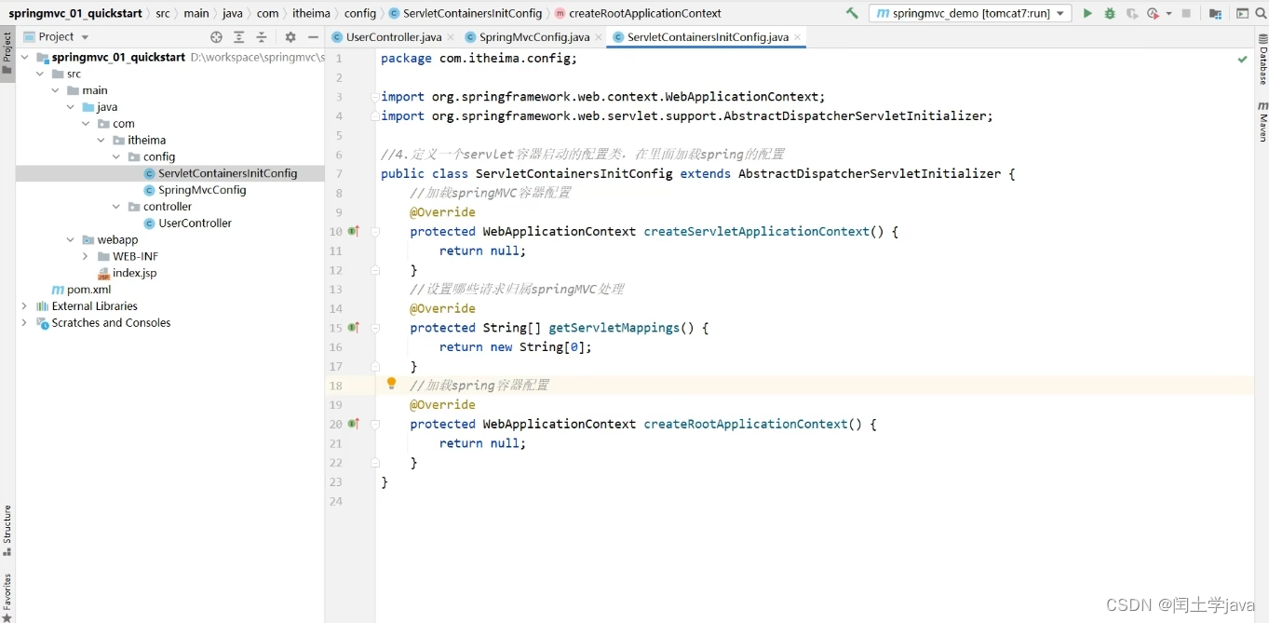Viewport: 1269px width, 623px height.
Task: Run springmvc_demo with green play button
Action: 1087,13
